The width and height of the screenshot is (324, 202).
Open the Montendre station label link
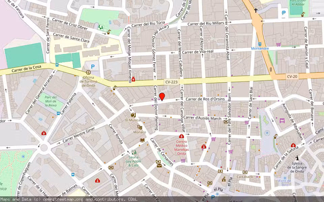(x=260, y=48)
